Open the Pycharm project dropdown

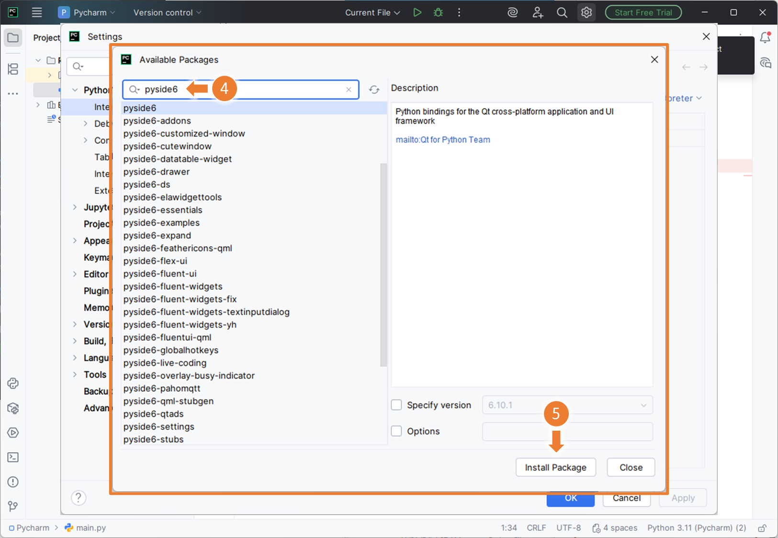pyautogui.click(x=87, y=12)
